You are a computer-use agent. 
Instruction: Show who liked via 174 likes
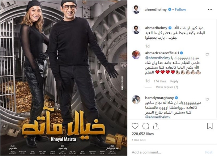point(160,81)
